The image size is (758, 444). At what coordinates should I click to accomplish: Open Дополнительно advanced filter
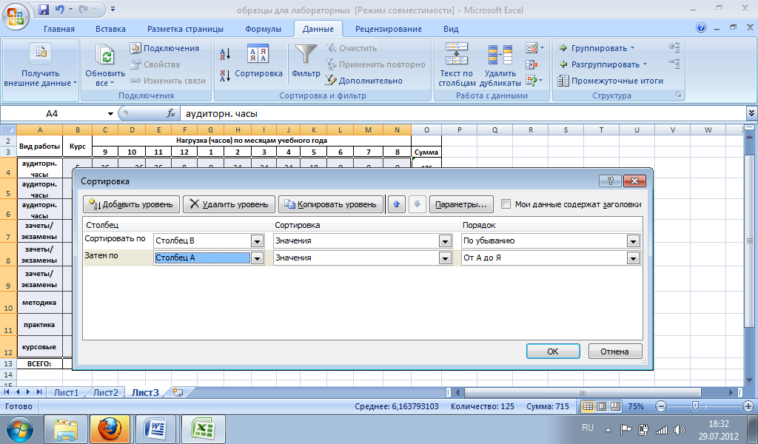pyautogui.click(x=364, y=81)
